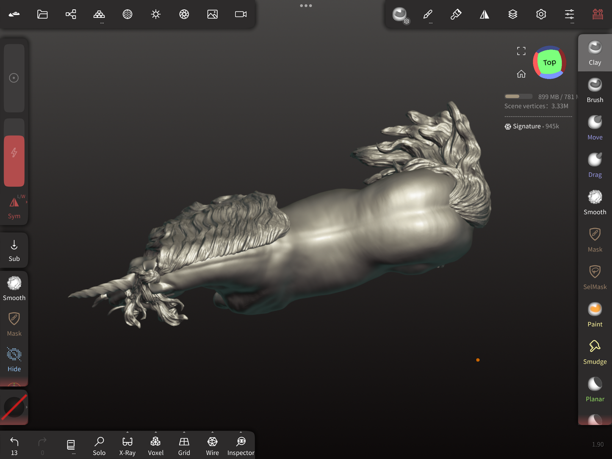Pick the Planar brush tool
The height and width of the screenshot is (459, 612).
pyautogui.click(x=595, y=389)
